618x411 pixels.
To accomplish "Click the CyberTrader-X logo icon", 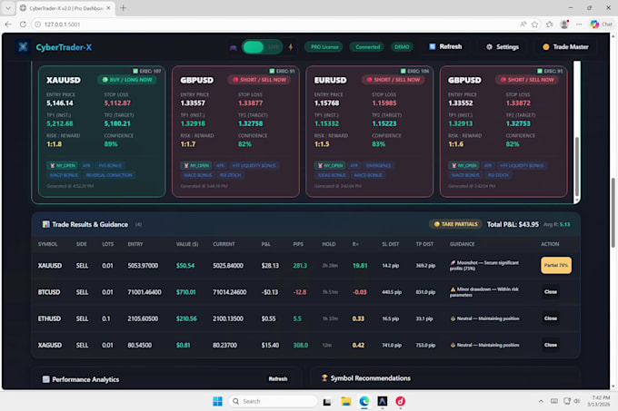I will click(x=23, y=47).
